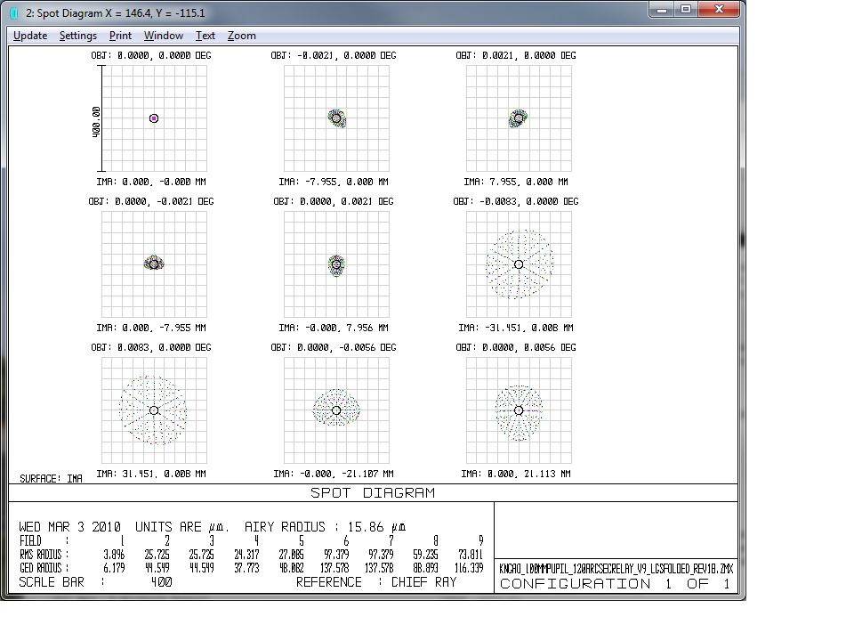Screen dimensions: 854x641
Task: Click the CONFIGURATION 1 OF 1 text
Action: click(615, 584)
